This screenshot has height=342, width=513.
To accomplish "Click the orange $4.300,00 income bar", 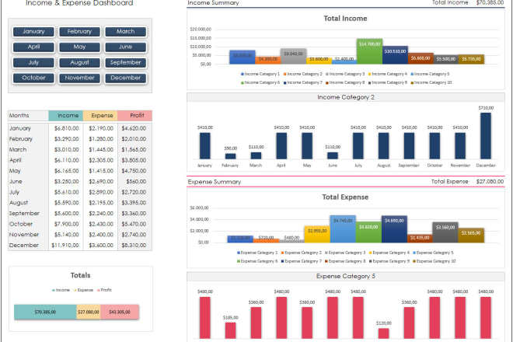I will 268,60.
